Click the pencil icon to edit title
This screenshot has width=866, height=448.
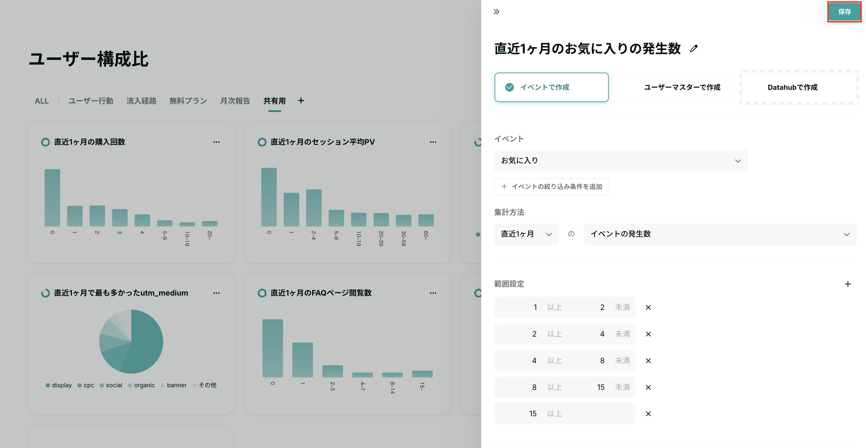coord(693,49)
